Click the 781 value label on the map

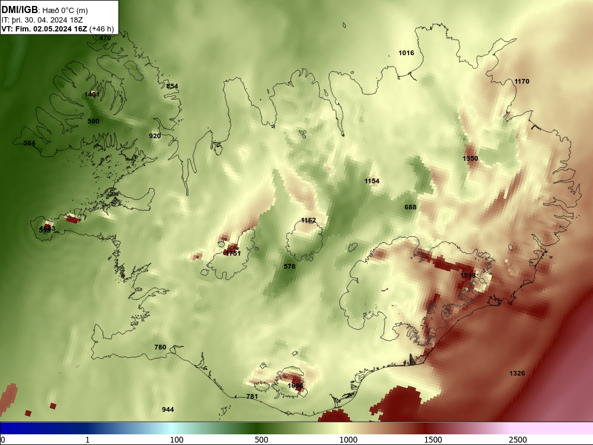coord(252,396)
